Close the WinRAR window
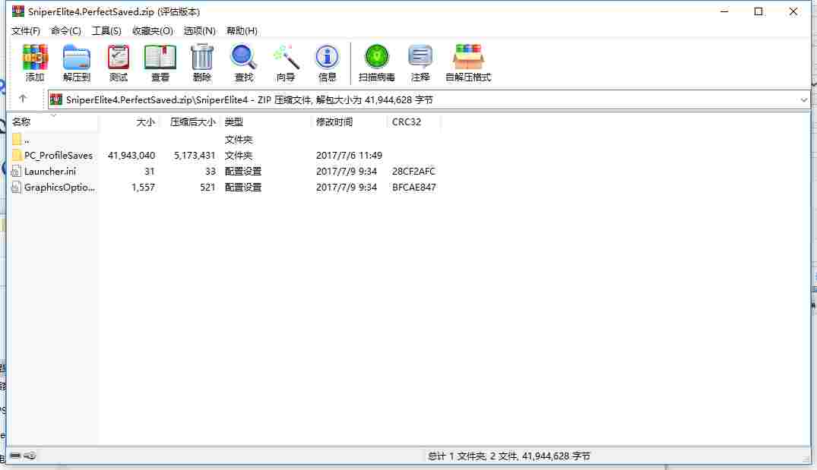The image size is (817, 470). tap(793, 11)
